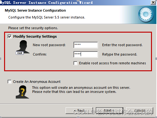
Task: Click the gear icon in header
Action: click(x=146, y=14)
